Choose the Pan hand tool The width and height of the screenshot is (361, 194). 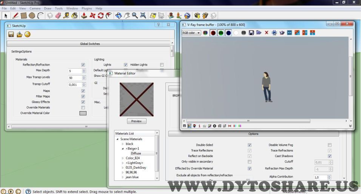(127, 15)
